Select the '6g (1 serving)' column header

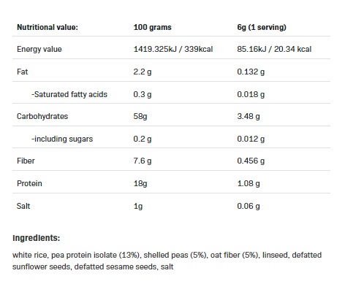coord(262,27)
